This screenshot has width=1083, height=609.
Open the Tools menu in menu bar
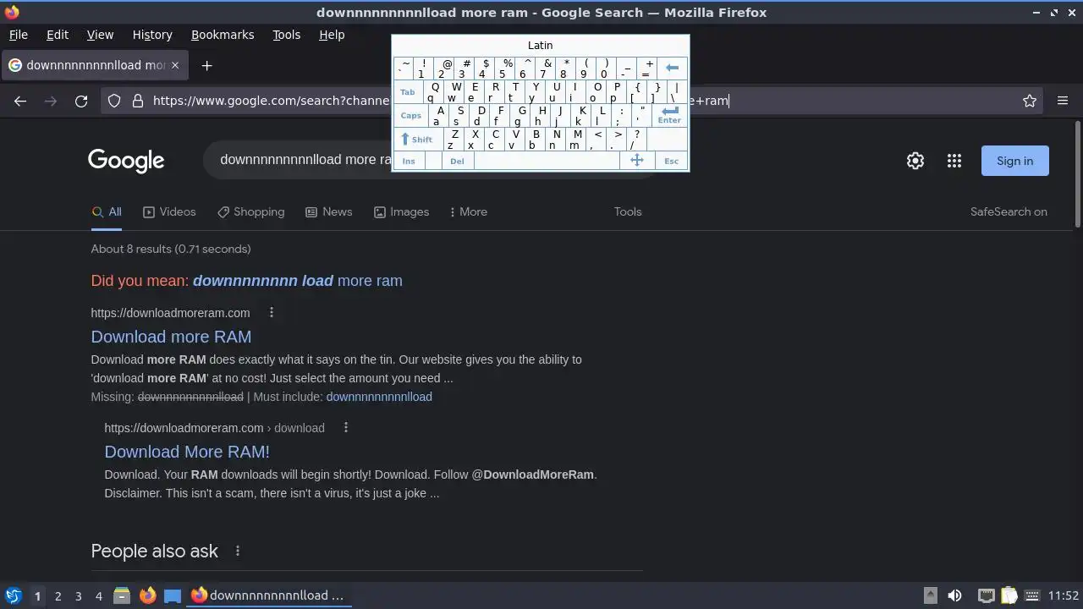[x=286, y=35]
